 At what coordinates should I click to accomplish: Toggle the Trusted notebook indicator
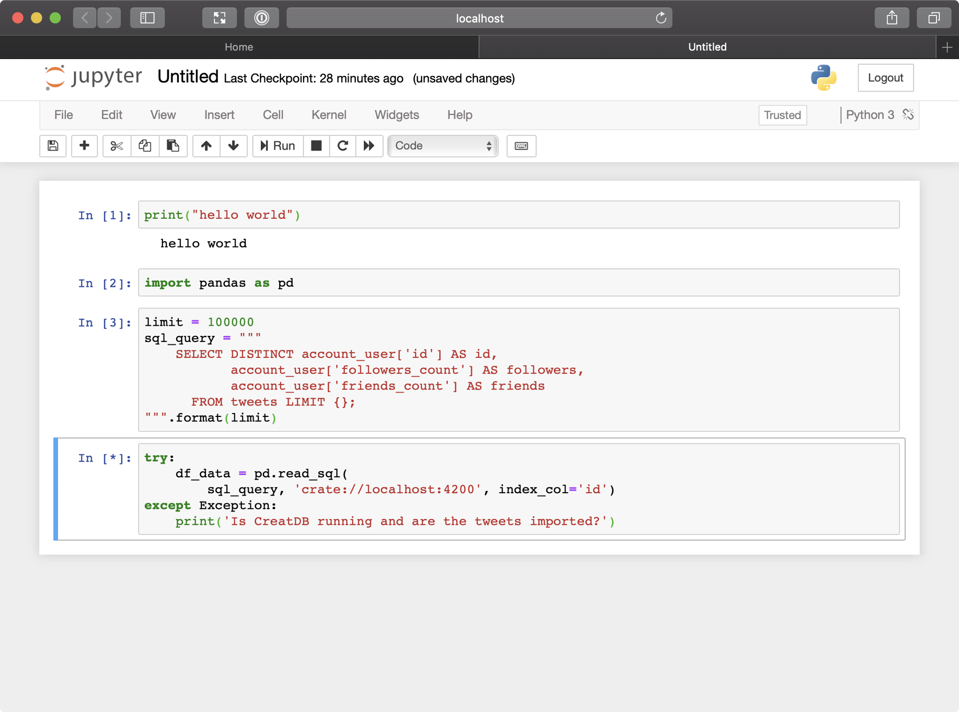782,115
